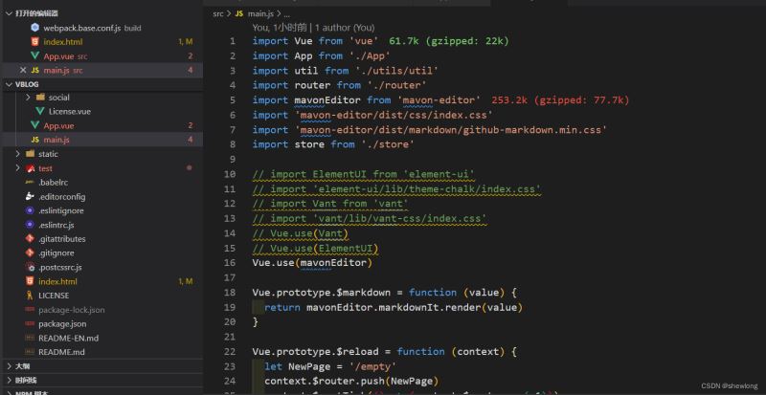The image size is (766, 395).
Task: Click '1 author (You)' code lens
Action: tap(345, 28)
